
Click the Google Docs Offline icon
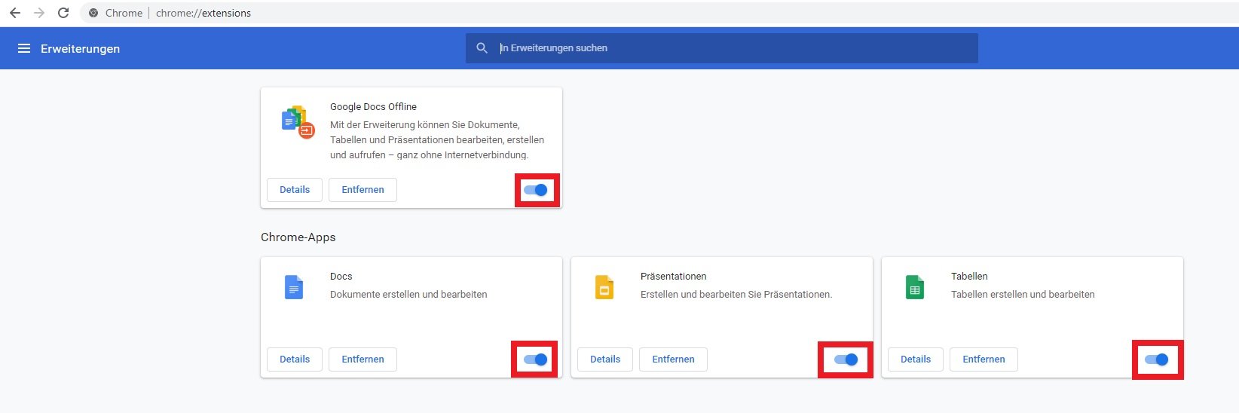point(298,122)
